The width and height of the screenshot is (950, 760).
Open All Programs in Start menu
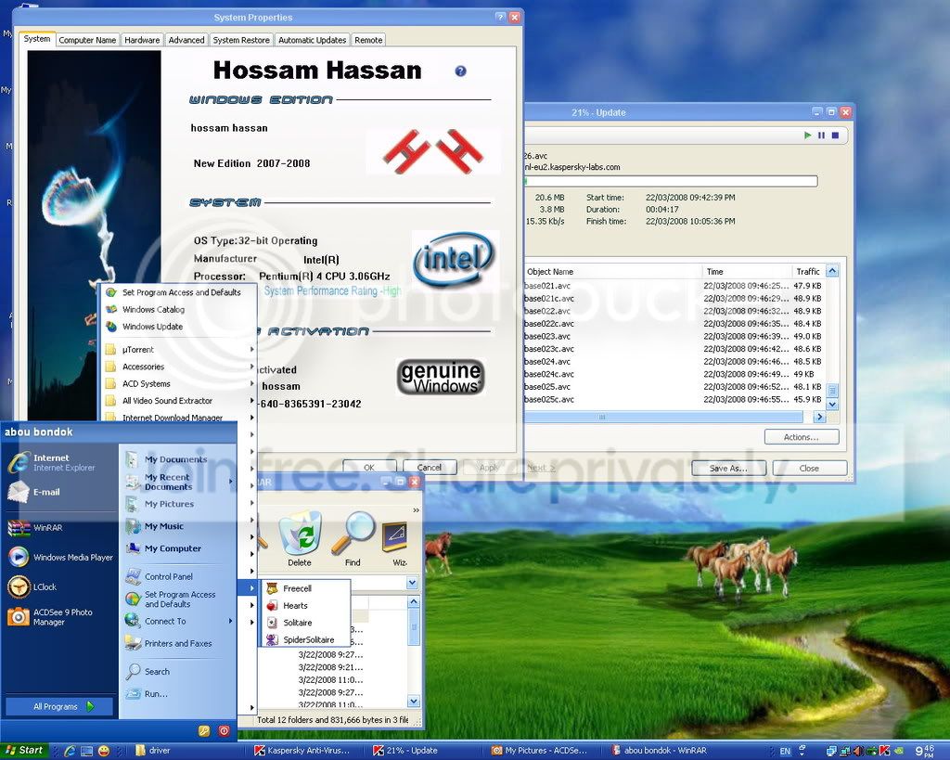point(59,707)
